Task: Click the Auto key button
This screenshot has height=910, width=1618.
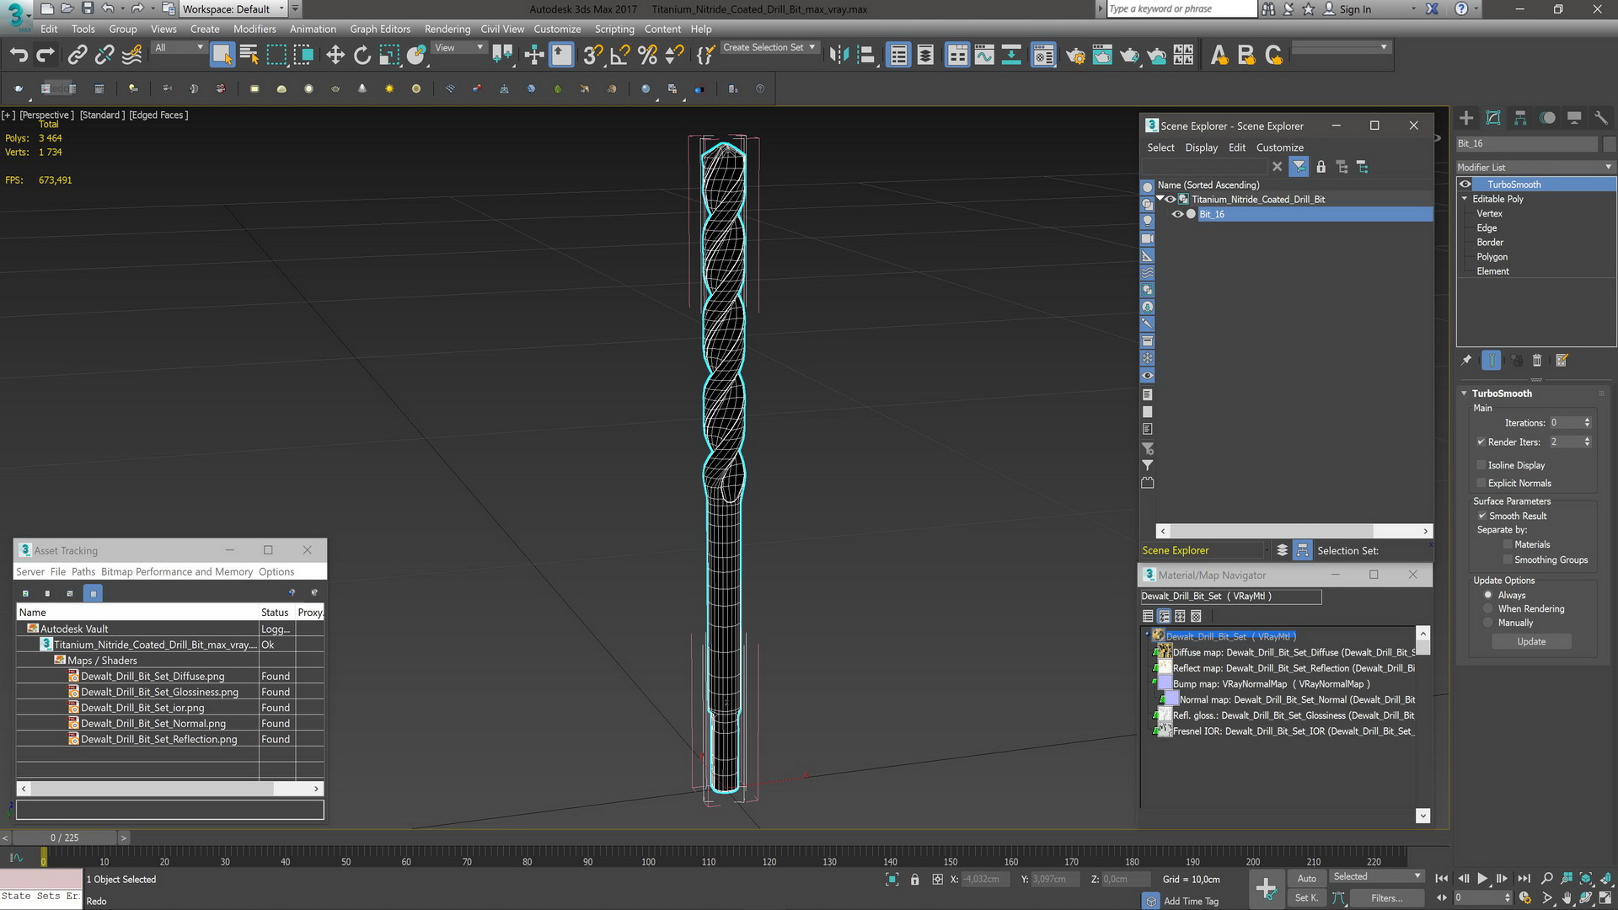Action: [x=1306, y=878]
